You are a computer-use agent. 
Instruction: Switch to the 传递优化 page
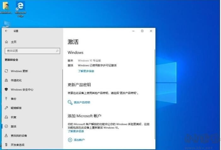(32, 80)
